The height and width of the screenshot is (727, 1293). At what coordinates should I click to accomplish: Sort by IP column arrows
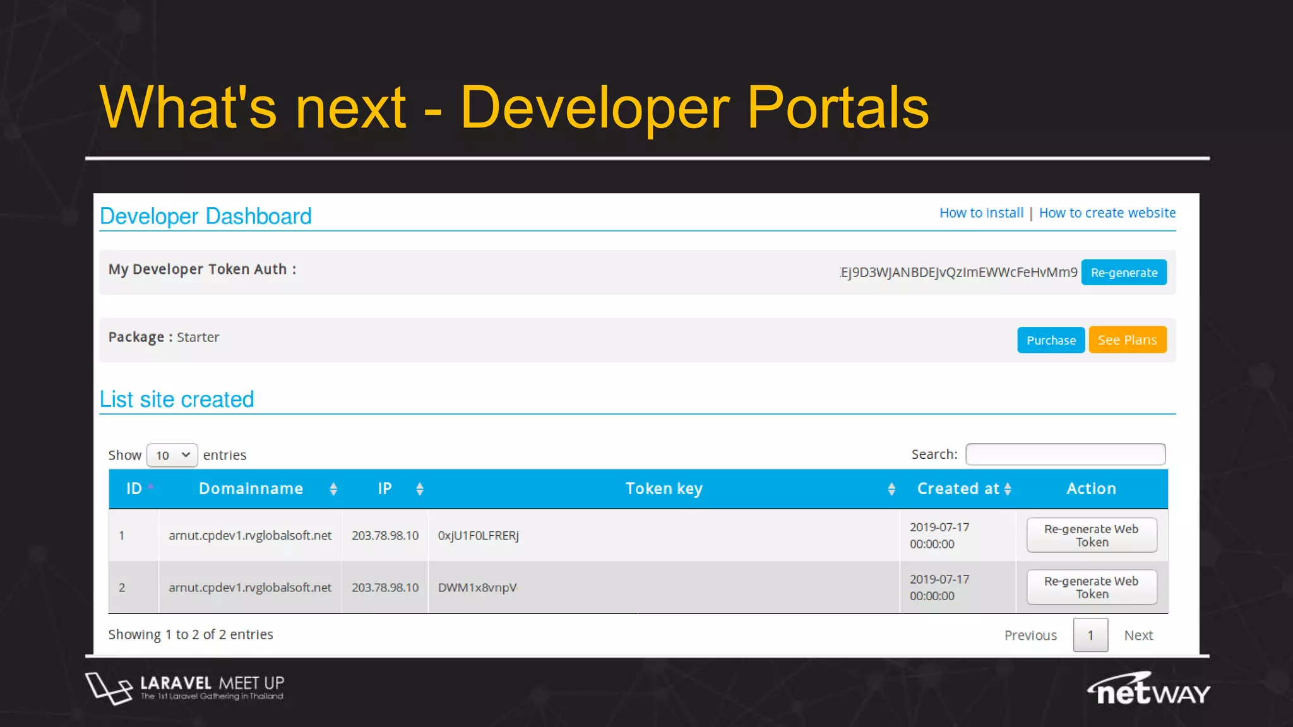click(x=420, y=489)
